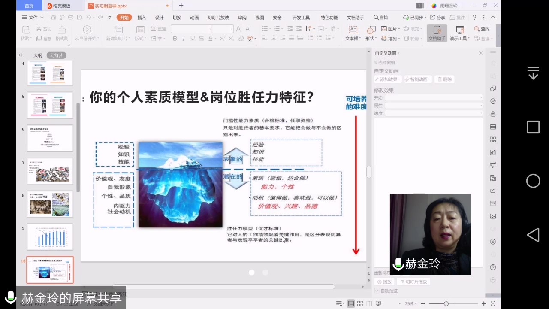549x309 pixels.
Task: Click fit-to-window icon beside zoom plus
Action: click(x=493, y=303)
